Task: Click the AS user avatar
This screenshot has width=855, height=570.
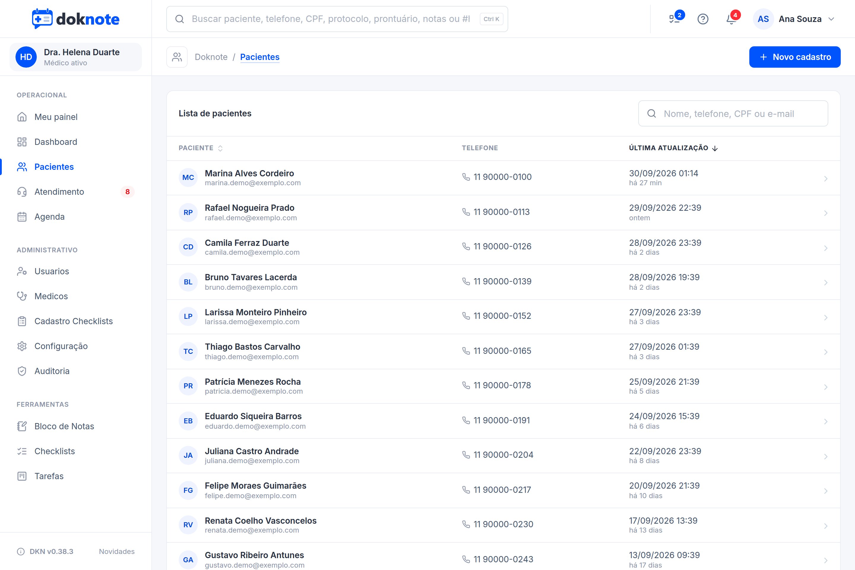Action: [x=763, y=19]
